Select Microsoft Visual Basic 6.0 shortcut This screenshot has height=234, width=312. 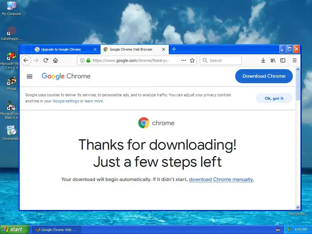click(x=9, y=110)
